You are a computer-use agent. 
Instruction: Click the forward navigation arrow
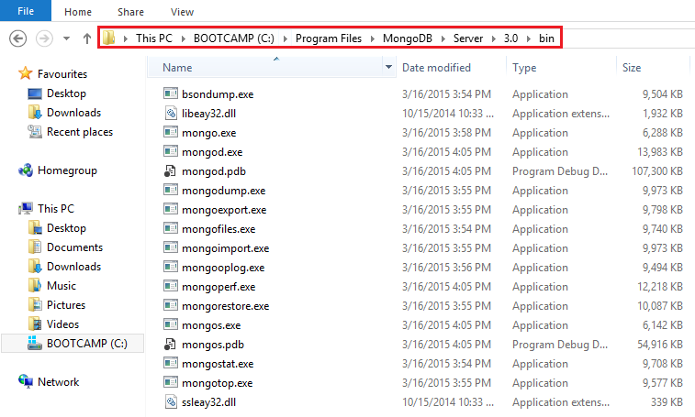43,38
